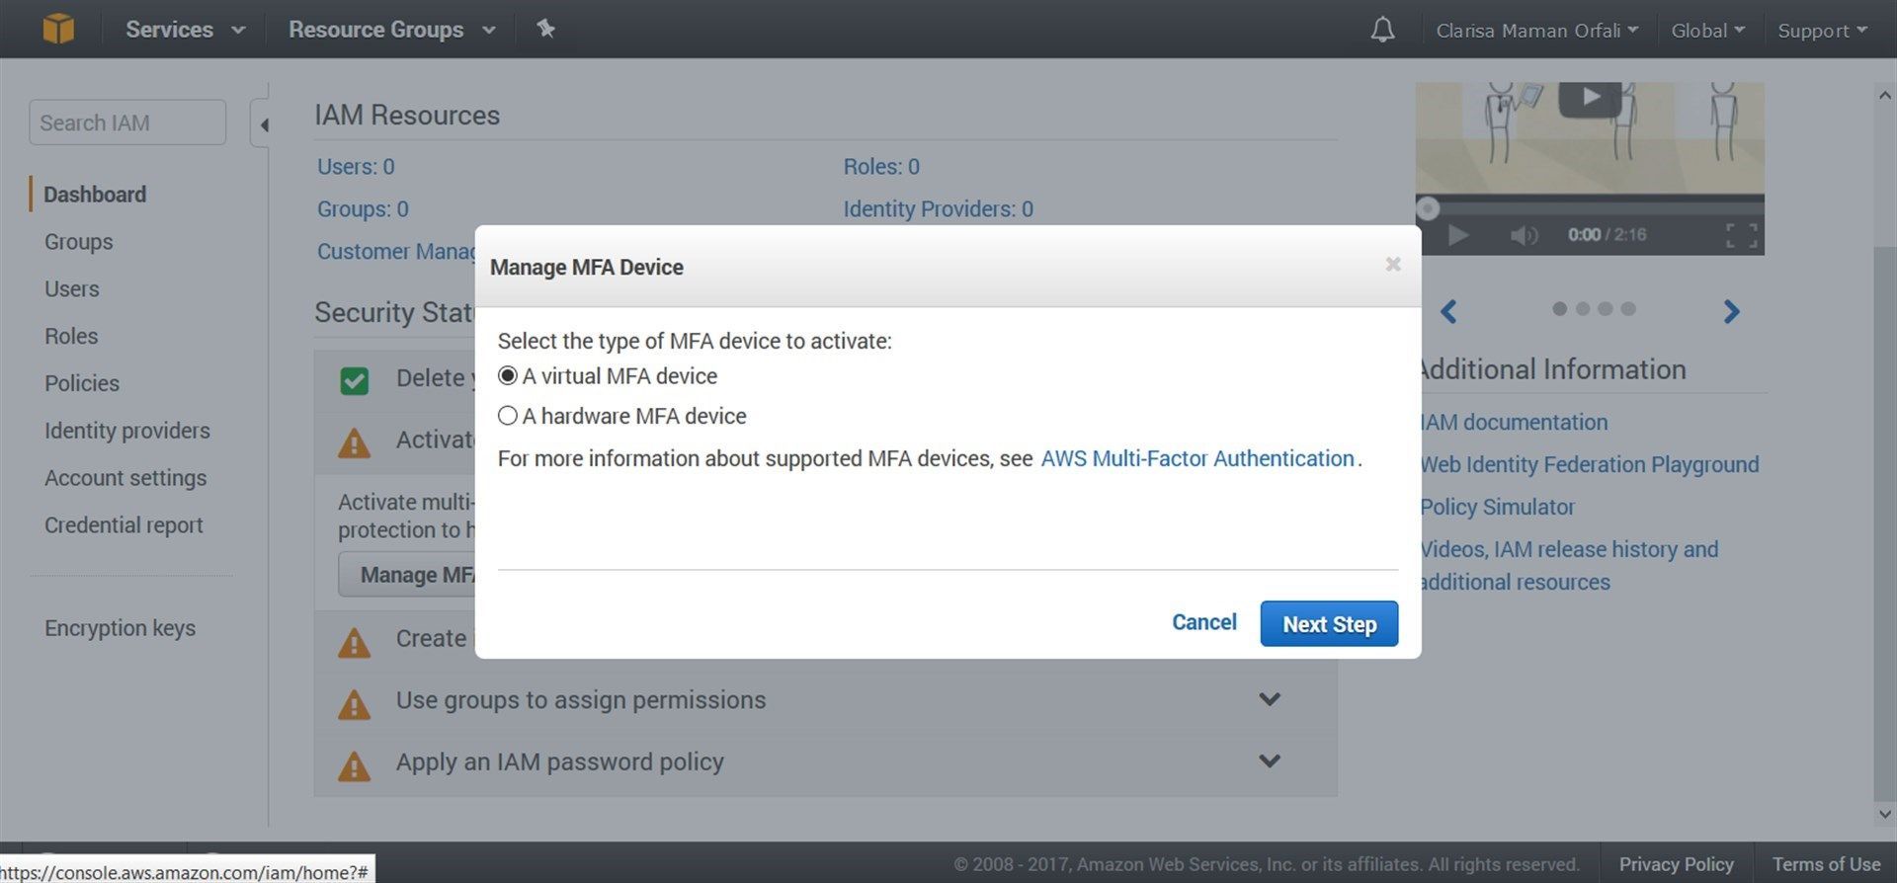This screenshot has width=1897, height=883.
Task: Open the Roles: 0 link
Action: (881, 167)
